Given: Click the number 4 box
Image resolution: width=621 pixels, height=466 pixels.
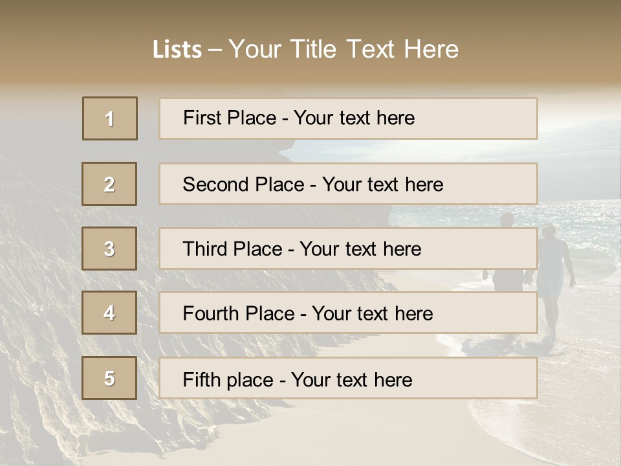Looking at the screenshot, I should pos(109,313).
